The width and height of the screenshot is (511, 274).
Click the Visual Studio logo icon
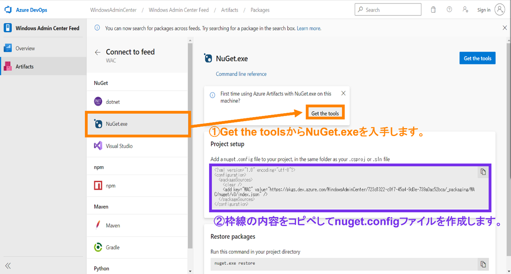98,146
